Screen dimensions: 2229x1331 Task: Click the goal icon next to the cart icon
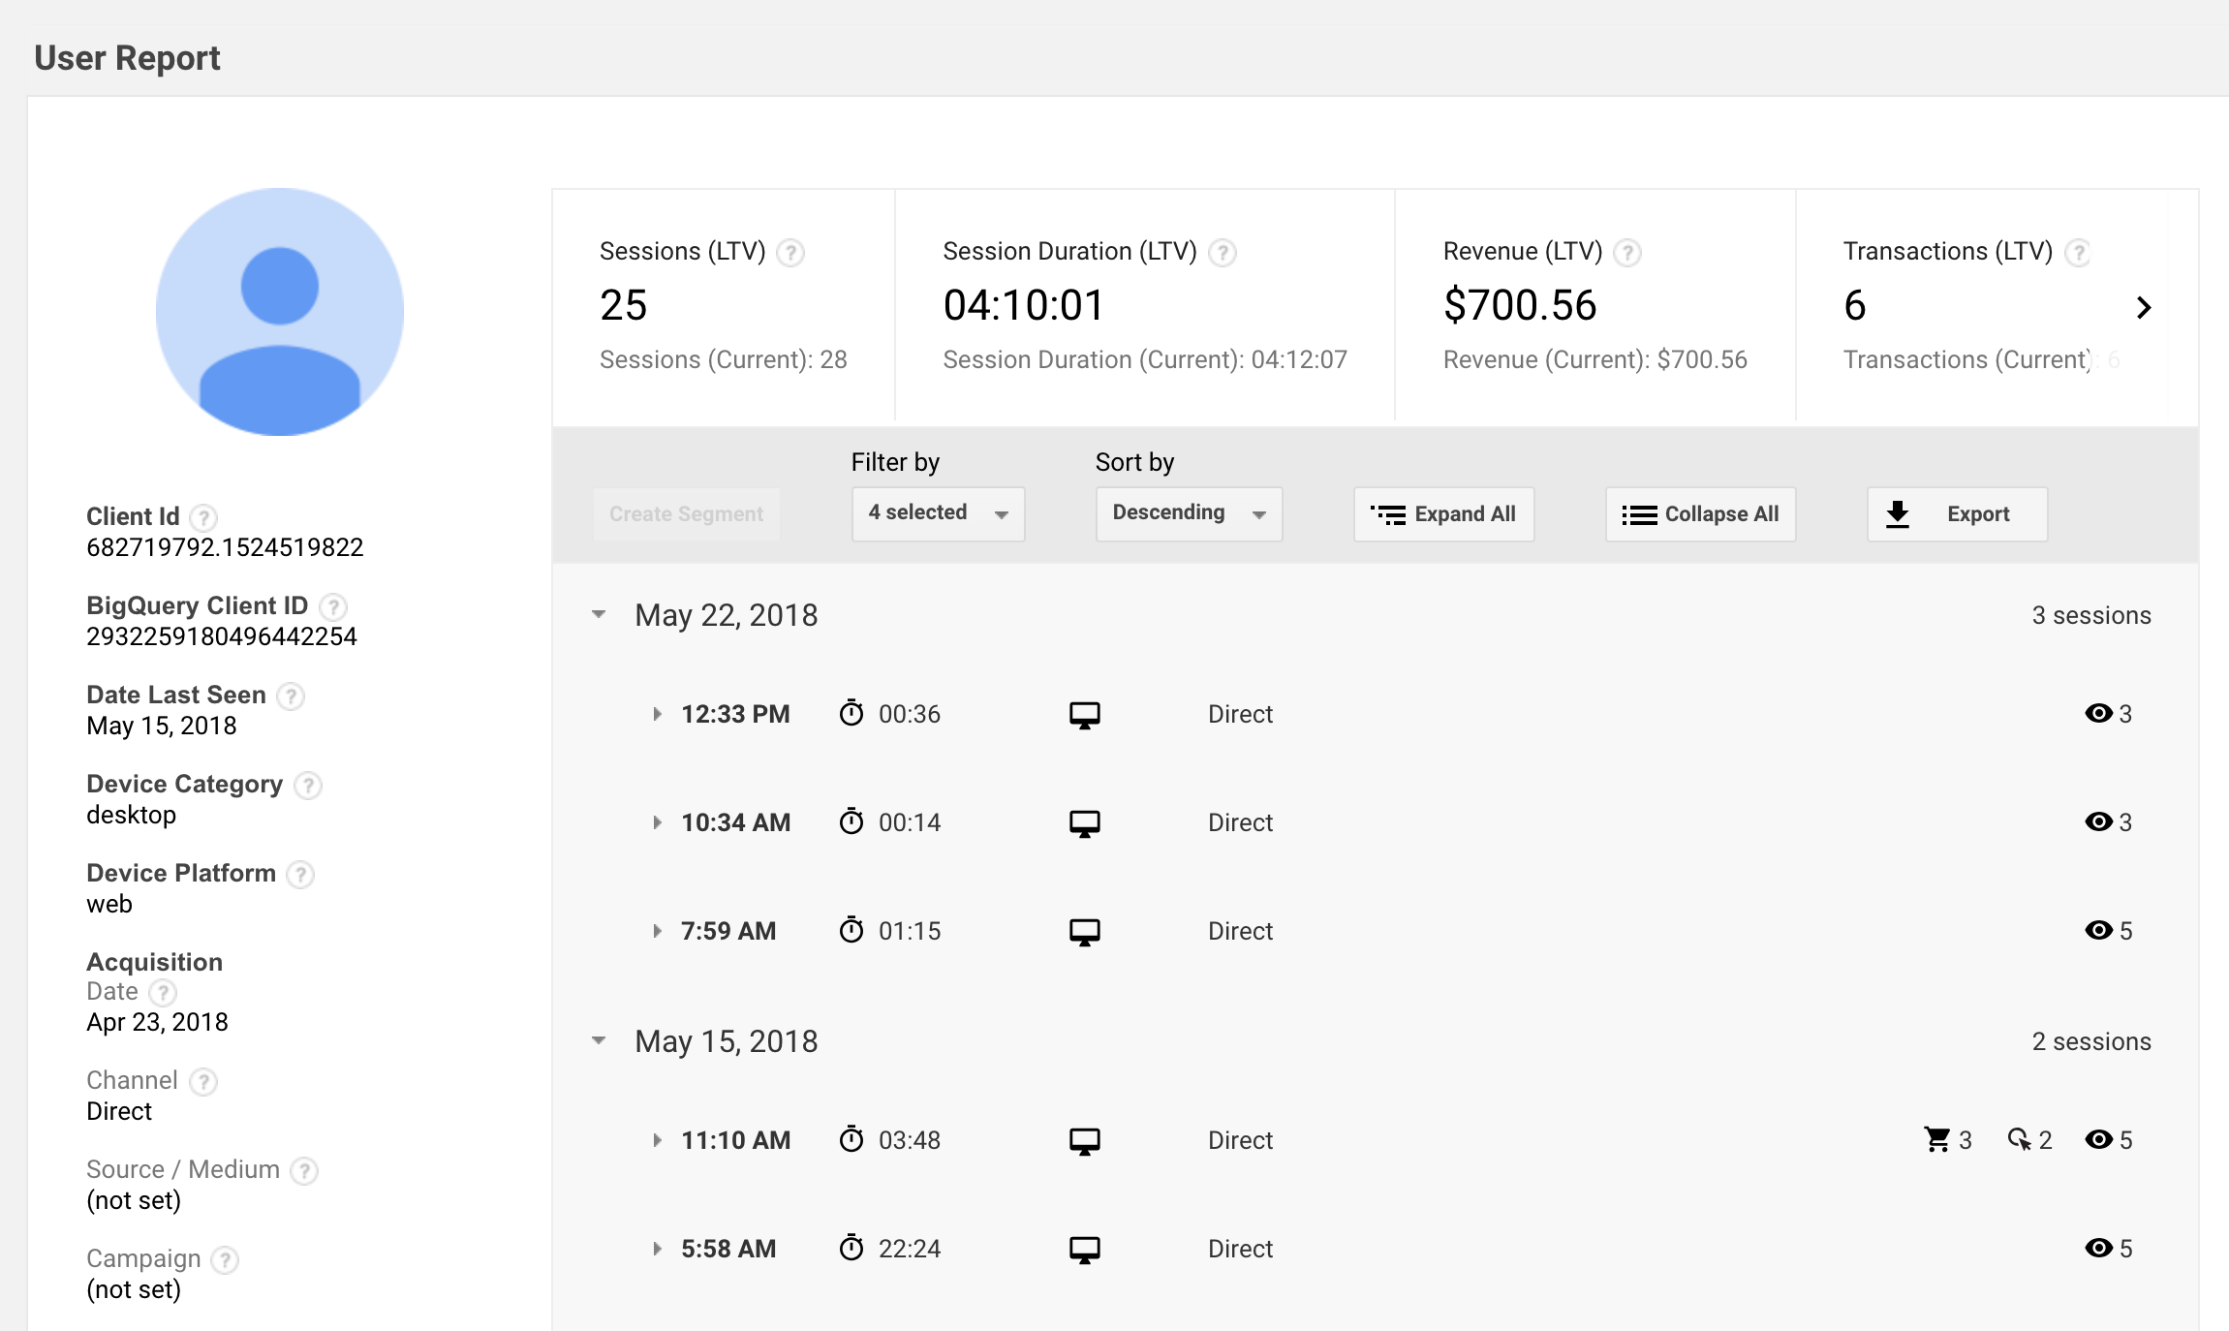coord(2019,1139)
